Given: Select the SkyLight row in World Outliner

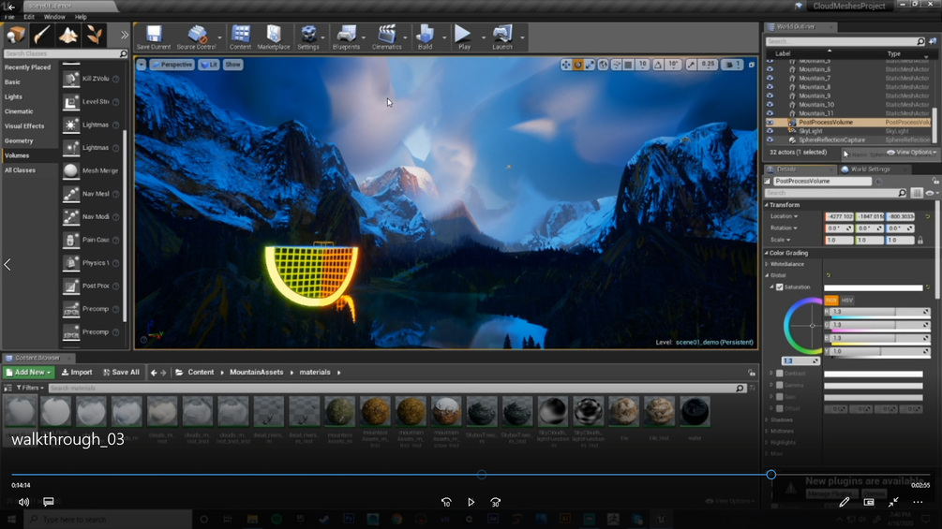Looking at the screenshot, I should click(x=849, y=131).
